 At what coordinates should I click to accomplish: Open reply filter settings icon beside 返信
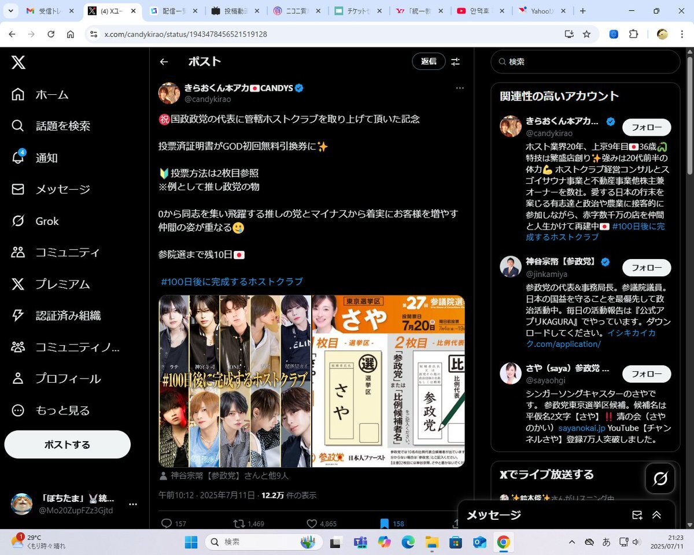click(456, 62)
